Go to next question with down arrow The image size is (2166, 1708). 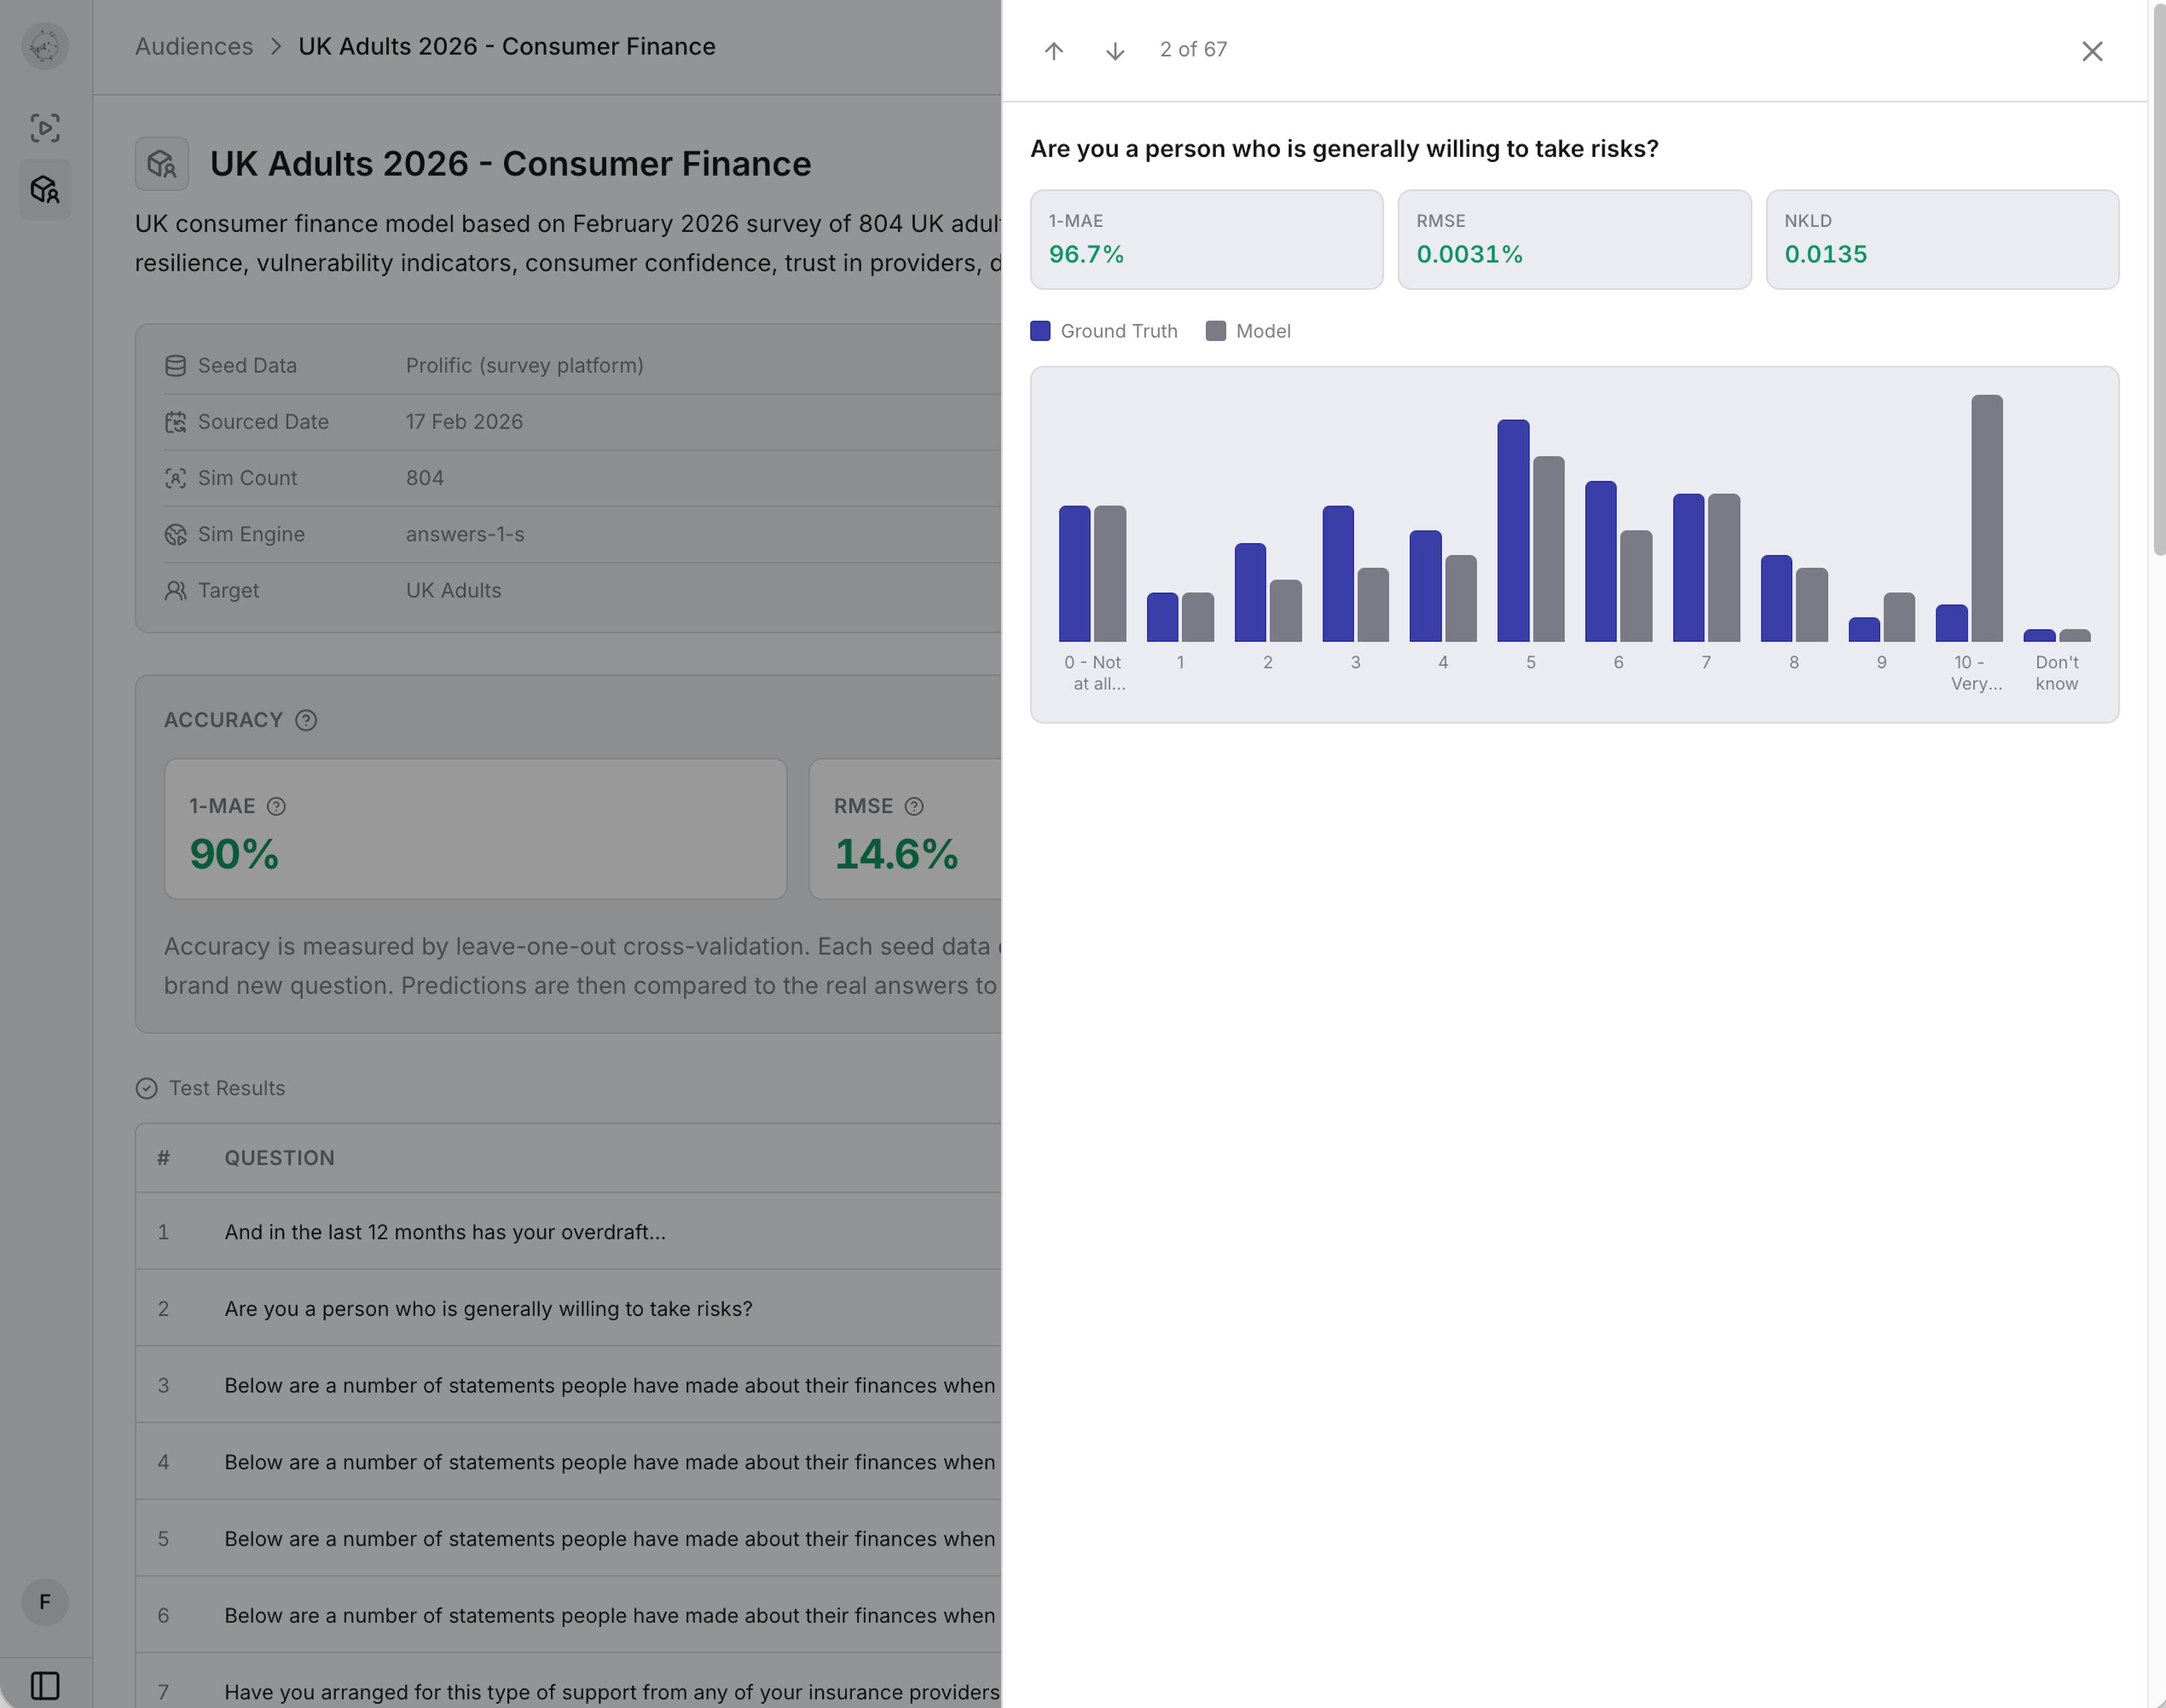coord(1115,51)
